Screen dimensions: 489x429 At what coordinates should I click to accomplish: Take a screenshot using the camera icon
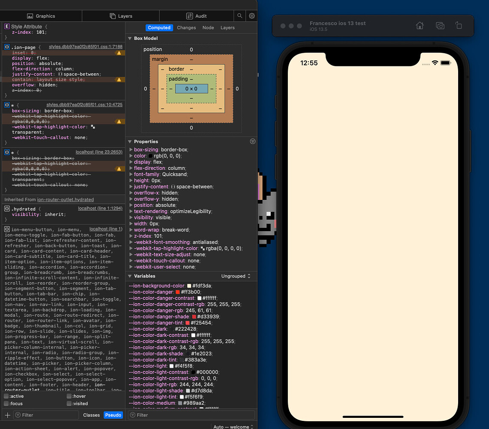pos(440,26)
